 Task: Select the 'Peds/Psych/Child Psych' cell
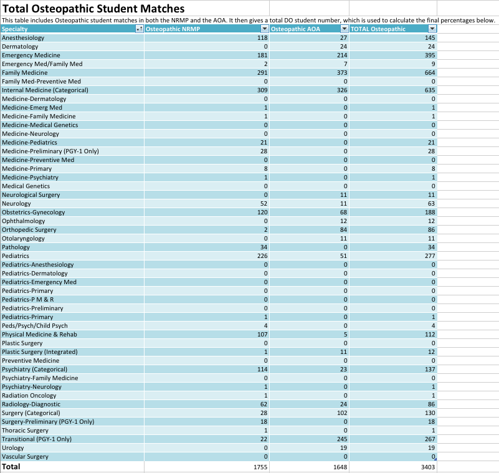pyautogui.click(x=72, y=326)
